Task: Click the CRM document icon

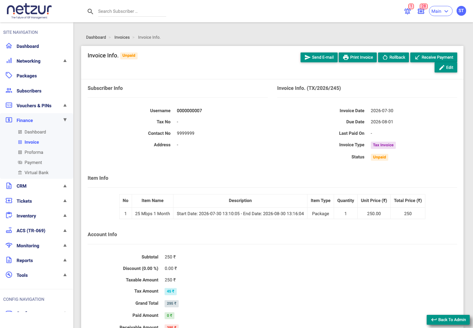Action: coord(9,186)
